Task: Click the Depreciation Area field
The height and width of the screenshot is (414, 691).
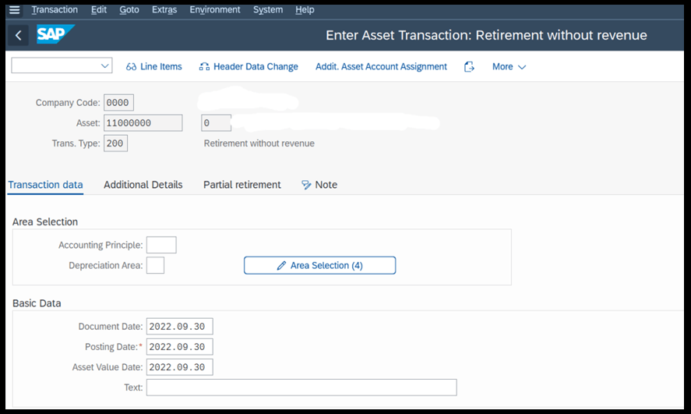Action: pos(156,265)
